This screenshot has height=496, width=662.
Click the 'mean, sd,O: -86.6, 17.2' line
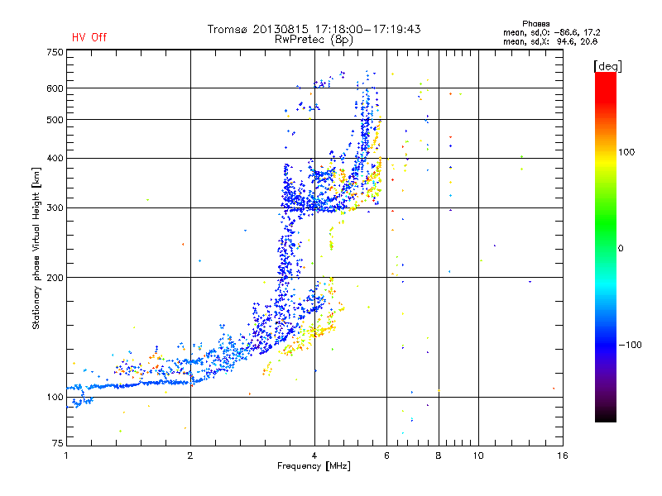(551, 32)
